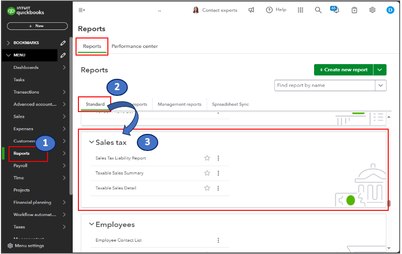Click Contact experts avatar link

(x=215, y=10)
